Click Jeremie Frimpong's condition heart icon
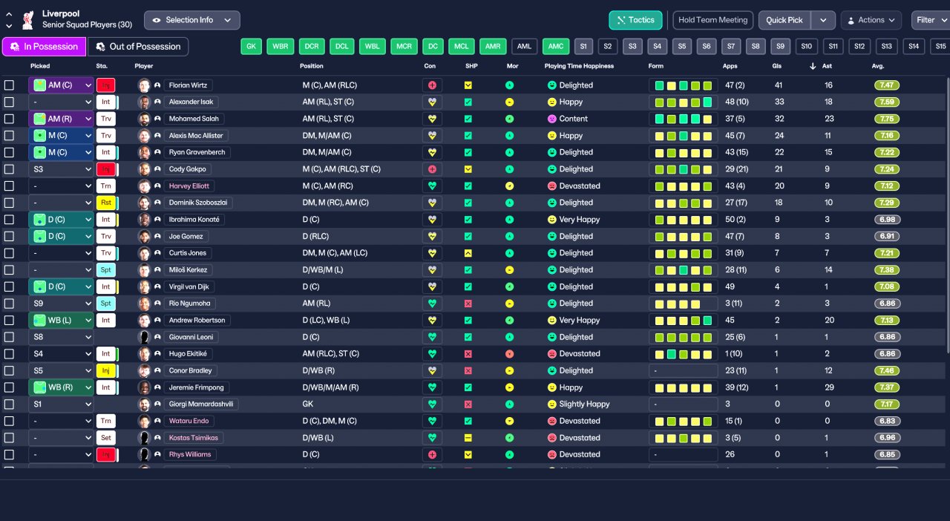The height and width of the screenshot is (521, 950). coord(432,387)
